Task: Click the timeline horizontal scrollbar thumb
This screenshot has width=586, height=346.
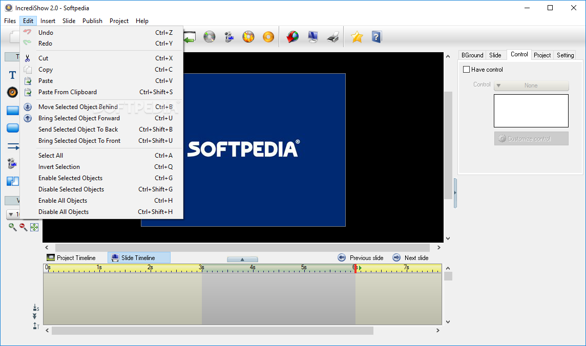Action: pos(213,330)
